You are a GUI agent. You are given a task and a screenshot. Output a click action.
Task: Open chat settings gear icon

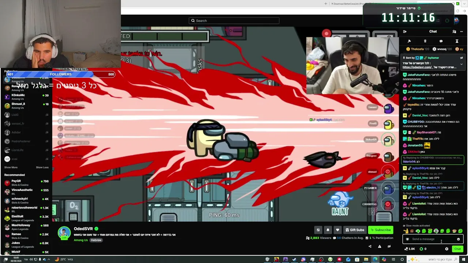(x=446, y=249)
